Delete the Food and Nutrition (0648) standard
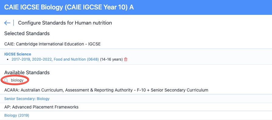This screenshot has height=120, width=272. [126, 59]
